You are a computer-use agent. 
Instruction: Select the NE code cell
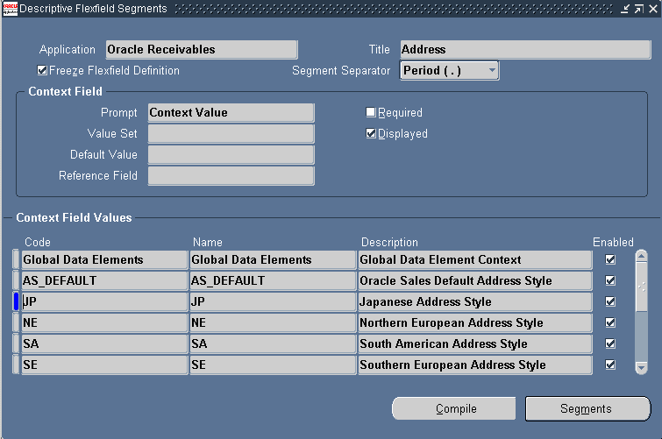[104, 323]
